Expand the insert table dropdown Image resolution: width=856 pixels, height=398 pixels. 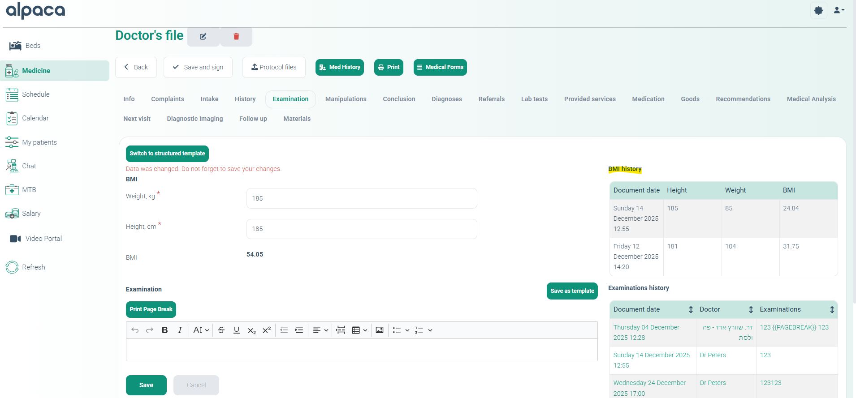(x=359, y=330)
